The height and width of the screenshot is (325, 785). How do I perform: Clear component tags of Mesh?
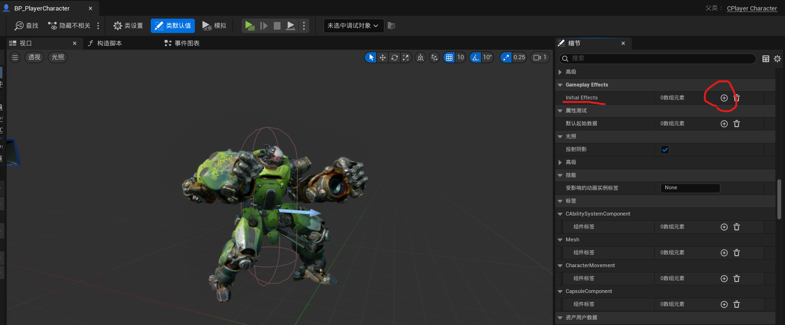point(737,253)
